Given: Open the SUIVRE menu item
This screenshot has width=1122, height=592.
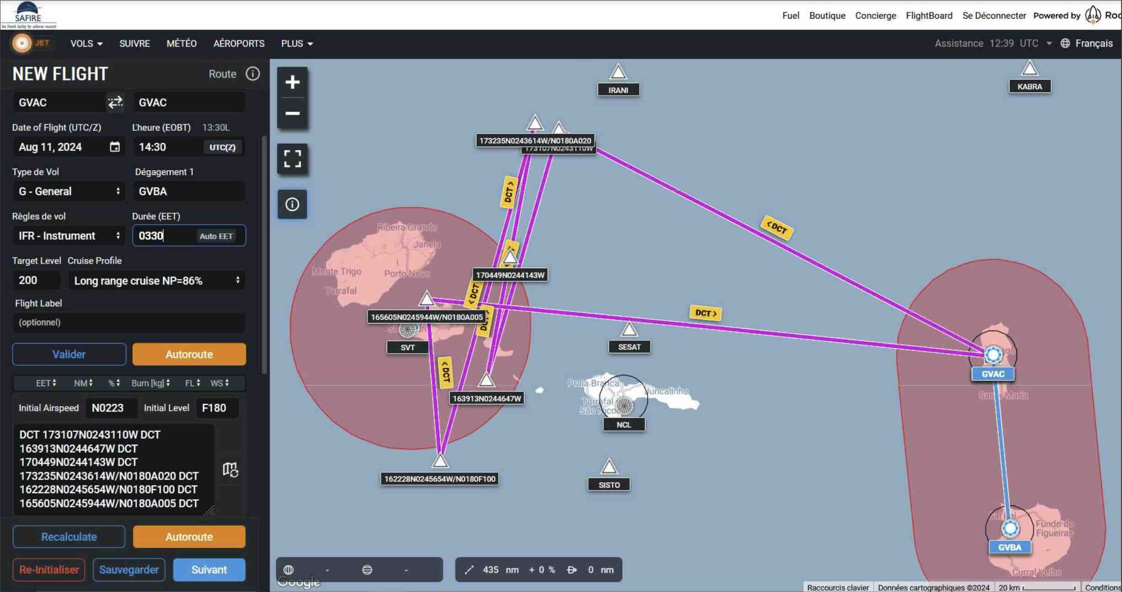Looking at the screenshot, I should 135,43.
